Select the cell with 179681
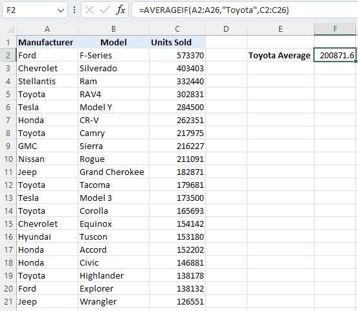The image size is (358, 311). click(177, 185)
